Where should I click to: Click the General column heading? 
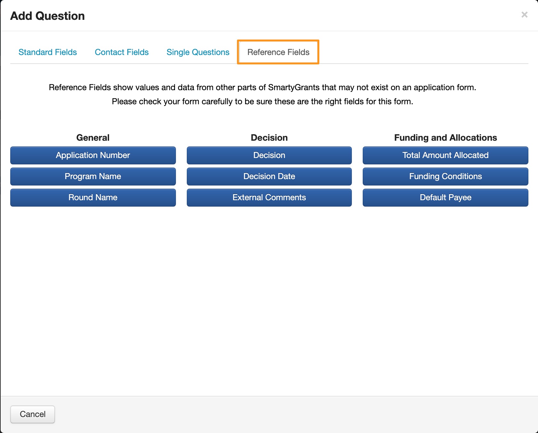point(93,138)
